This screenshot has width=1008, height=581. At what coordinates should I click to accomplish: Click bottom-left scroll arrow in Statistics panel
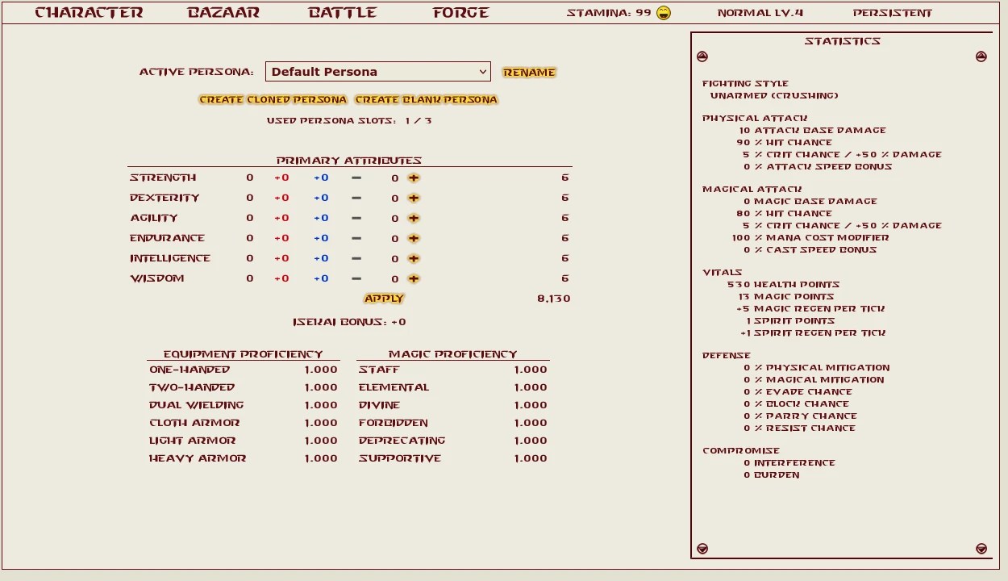[702, 549]
